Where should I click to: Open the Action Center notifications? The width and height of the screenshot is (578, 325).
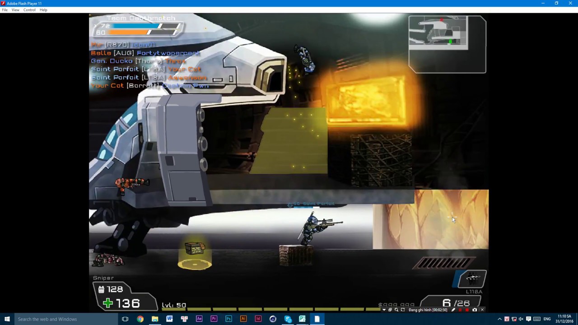tap(528, 319)
